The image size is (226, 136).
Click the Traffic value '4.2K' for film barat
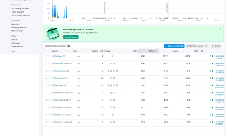pos(143,56)
